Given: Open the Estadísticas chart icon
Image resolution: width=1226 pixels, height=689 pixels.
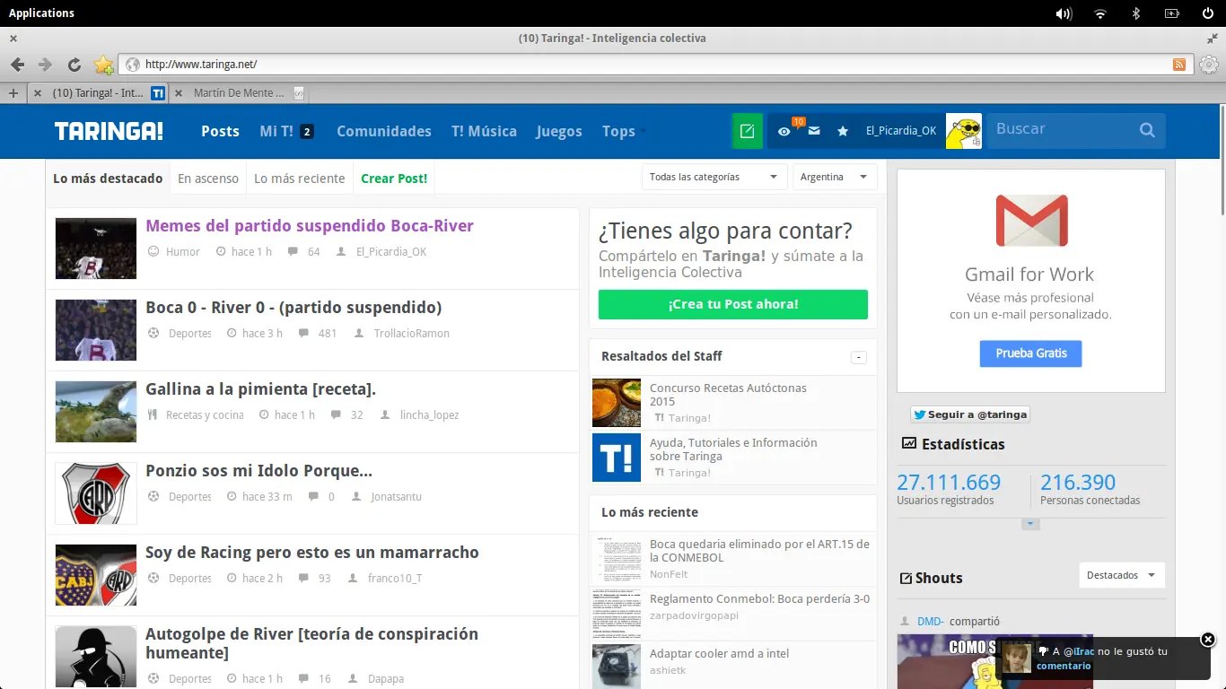Looking at the screenshot, I should click(x=909, y=443).
